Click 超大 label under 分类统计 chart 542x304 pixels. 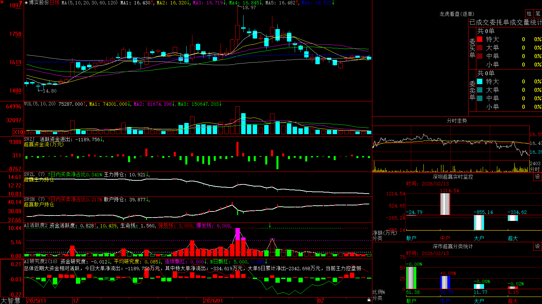click(513, 301)
